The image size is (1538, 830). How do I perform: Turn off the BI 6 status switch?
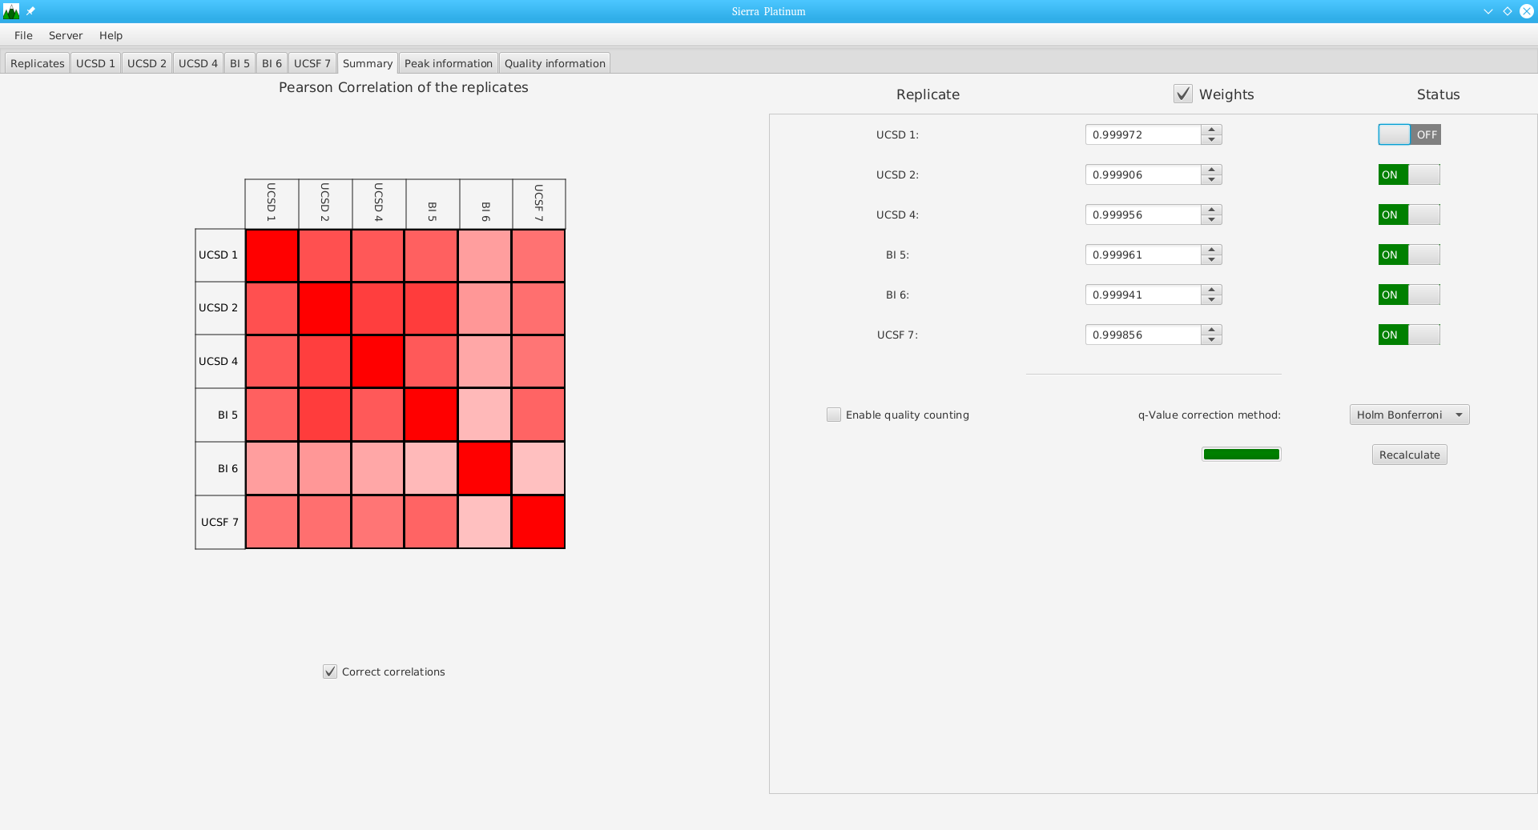point(1409,295)
